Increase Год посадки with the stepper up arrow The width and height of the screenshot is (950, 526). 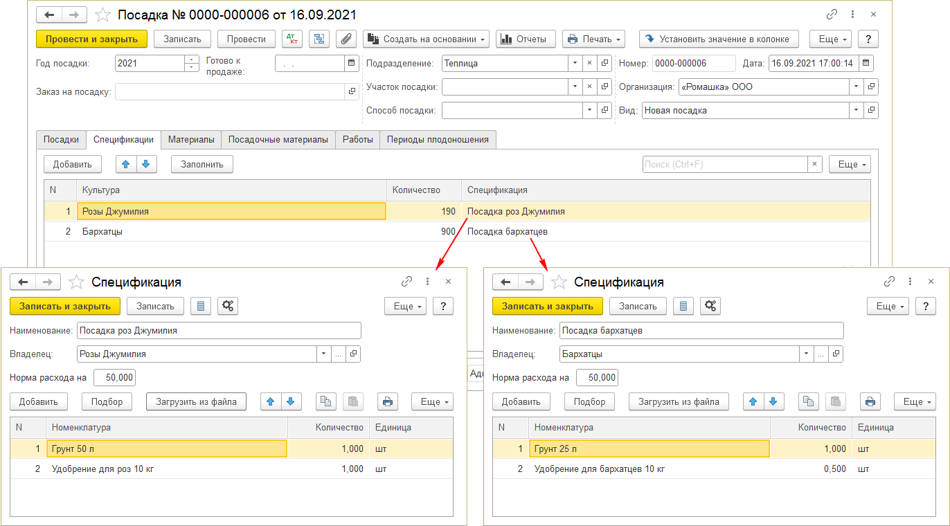coord(191,60)
